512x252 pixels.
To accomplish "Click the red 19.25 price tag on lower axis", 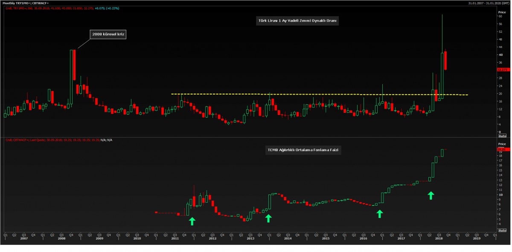I will click(501, 149).
